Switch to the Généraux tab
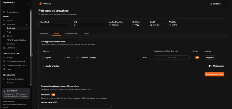 tap(44, 33)
